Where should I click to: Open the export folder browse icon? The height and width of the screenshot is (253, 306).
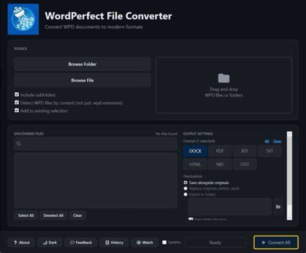click(278, 207)
